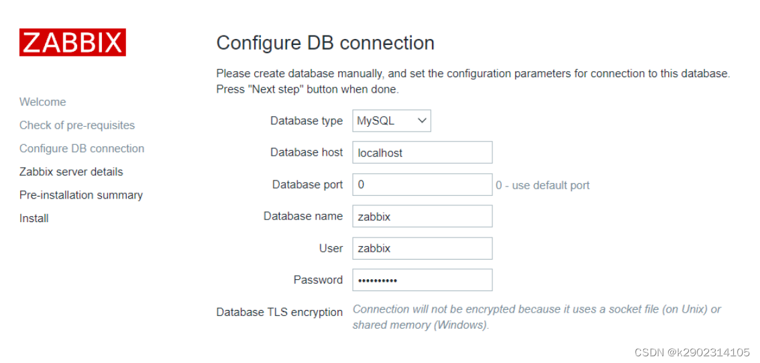Click the TLS connection not encrypted note

point(537,317)
